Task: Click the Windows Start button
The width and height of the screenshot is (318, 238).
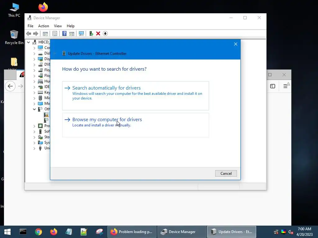Action: pyautogui.click(x=7, y=232)
